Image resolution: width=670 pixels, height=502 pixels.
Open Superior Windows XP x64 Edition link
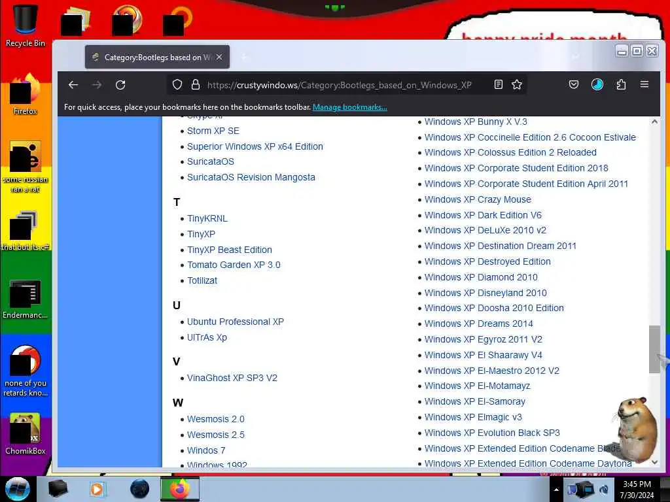pyautogui.click(x=255, y=146)
